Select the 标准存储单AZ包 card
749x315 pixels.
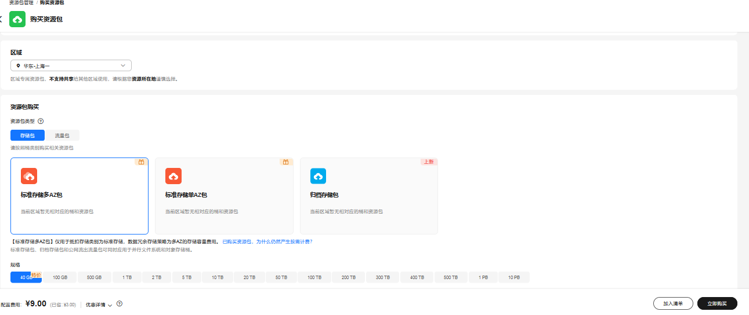pos(224,196)
